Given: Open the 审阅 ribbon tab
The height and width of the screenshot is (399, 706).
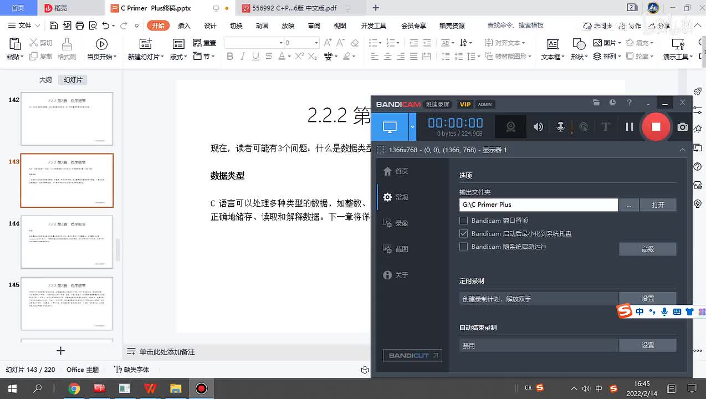Looking at the screenshot, I should pyautogui.click(x=314, y=25).
